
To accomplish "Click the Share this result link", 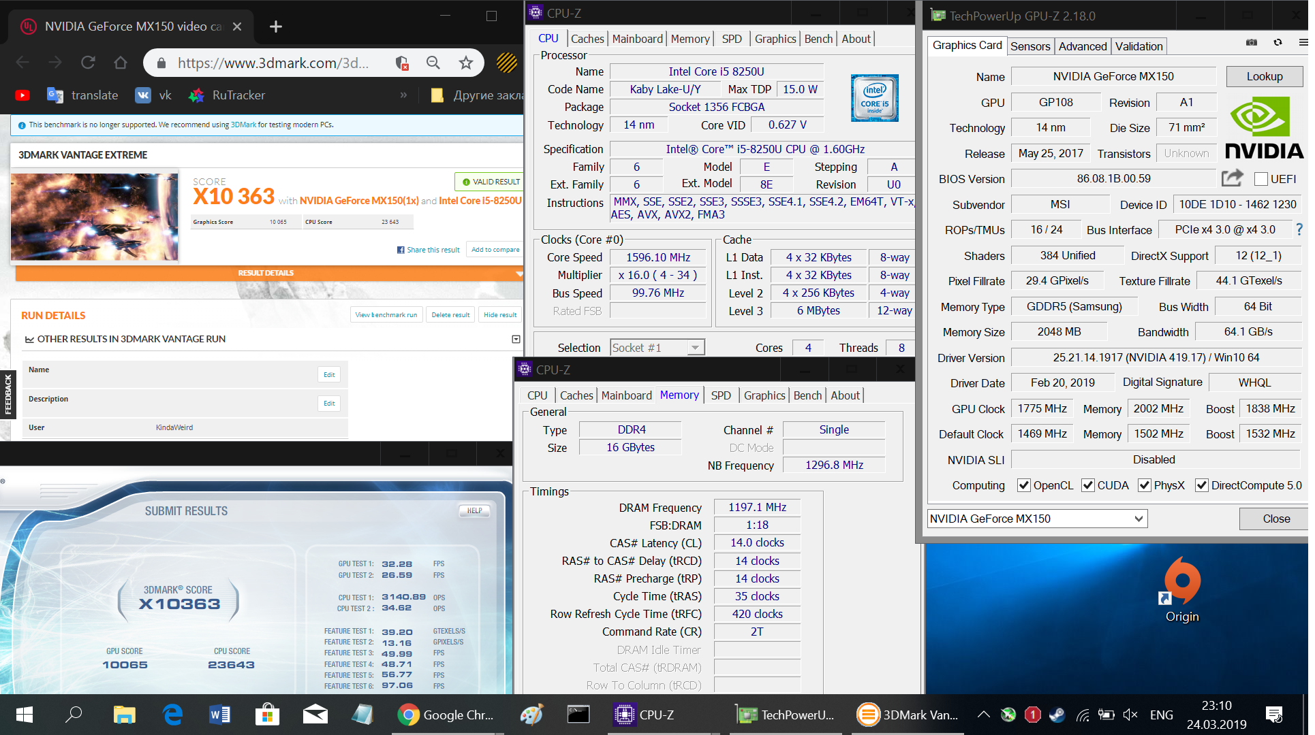I will (x=429, y=250).
